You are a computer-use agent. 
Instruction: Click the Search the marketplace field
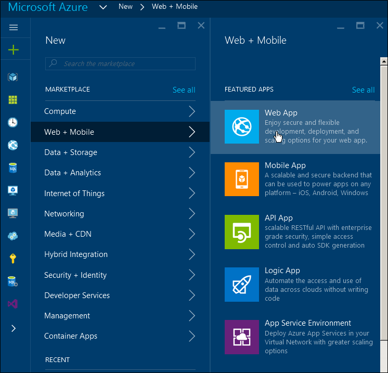coord(120,63)
